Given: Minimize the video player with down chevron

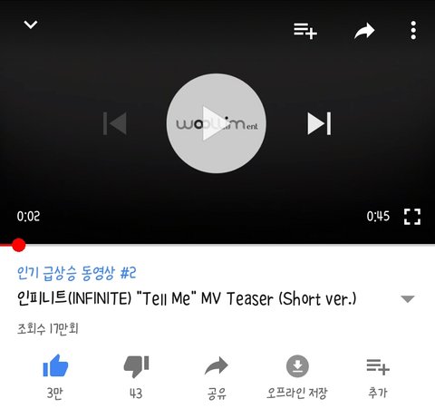Looking at the screenshot, I should point(31,24).
